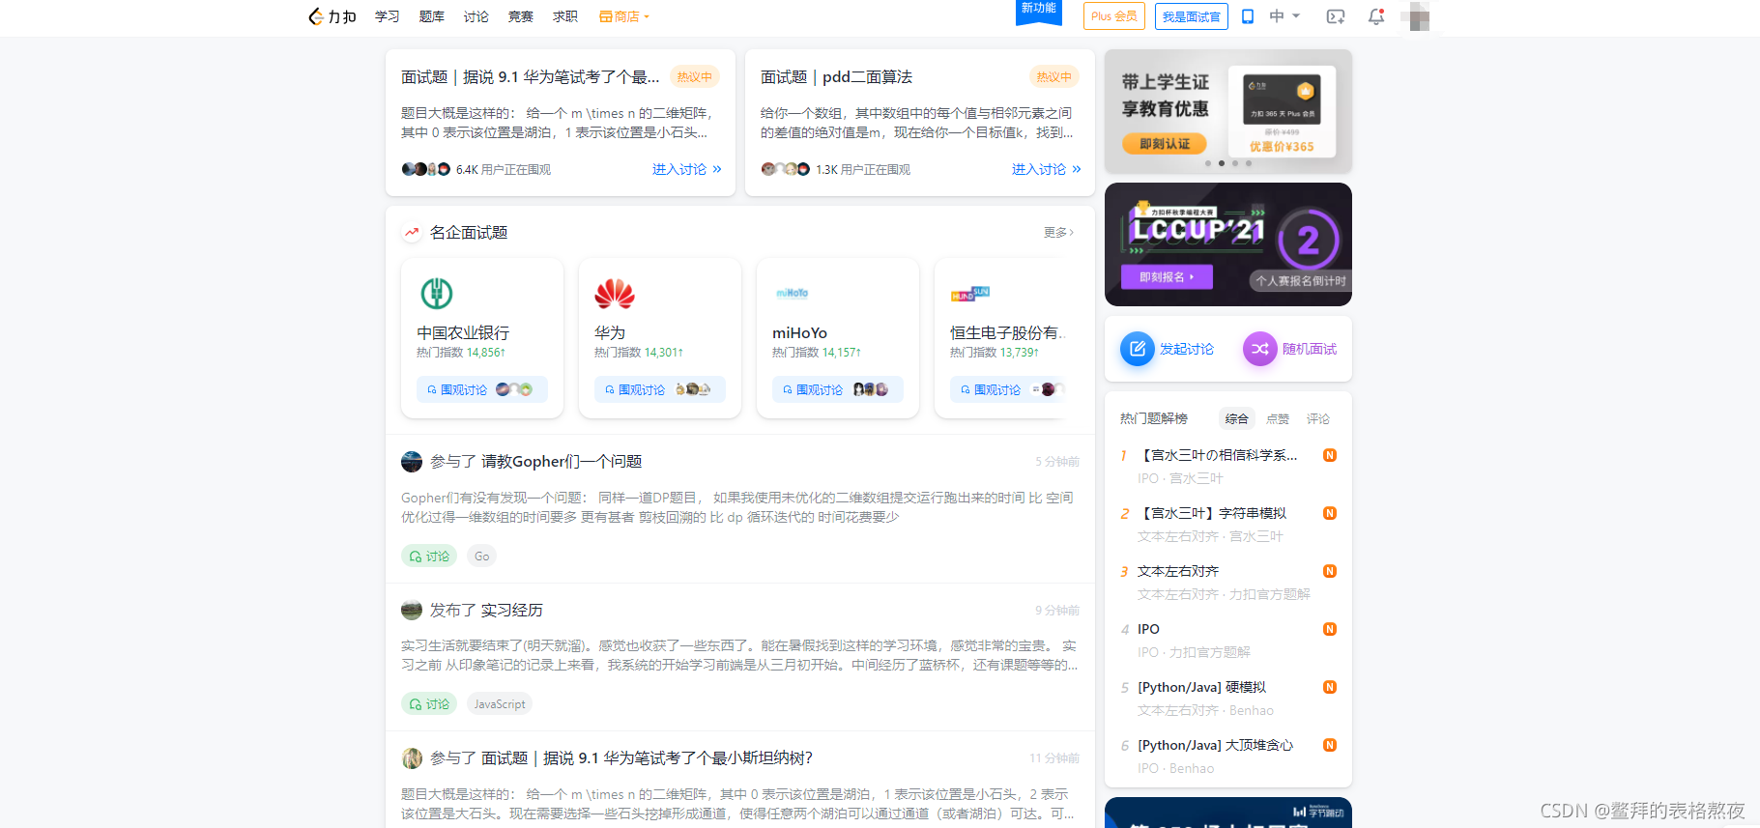
Task: Open the 学习 menu
Action: click(387, 16)
